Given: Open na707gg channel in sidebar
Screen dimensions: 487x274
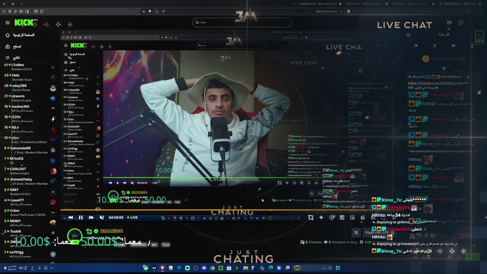Looking at the screenshot, I should pos(30,253).
